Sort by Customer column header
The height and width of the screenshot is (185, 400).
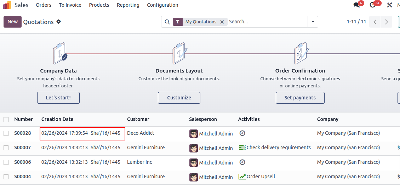138,119
